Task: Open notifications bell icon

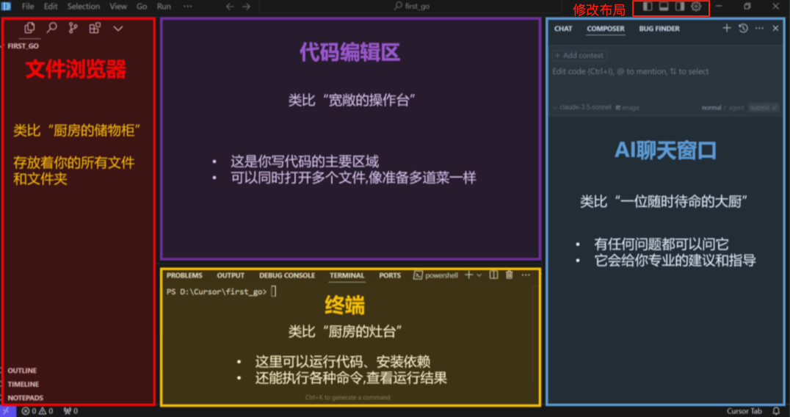Action: coord(776,411)
